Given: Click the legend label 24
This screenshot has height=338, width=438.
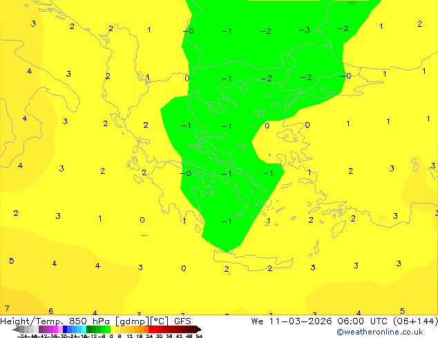Looking at the screenshot, I should (149, 336).
